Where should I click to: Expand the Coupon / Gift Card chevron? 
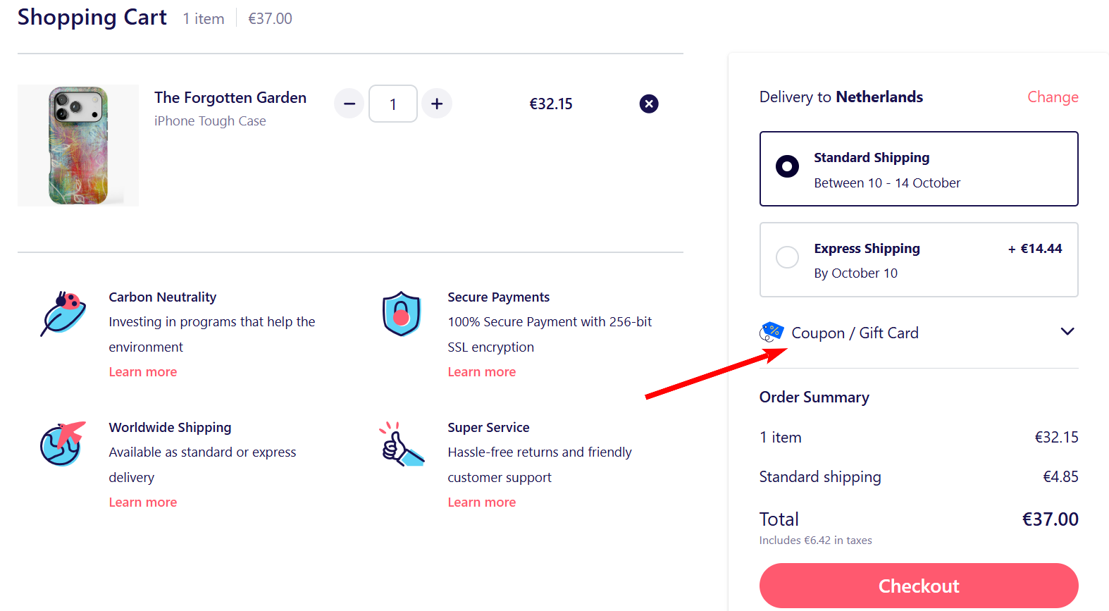(1067, 332)
